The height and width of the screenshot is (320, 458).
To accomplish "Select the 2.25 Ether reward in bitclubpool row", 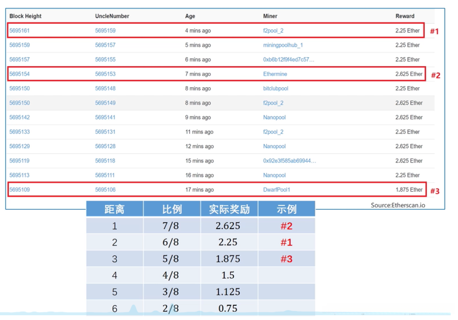I will [x=408, y=88].
